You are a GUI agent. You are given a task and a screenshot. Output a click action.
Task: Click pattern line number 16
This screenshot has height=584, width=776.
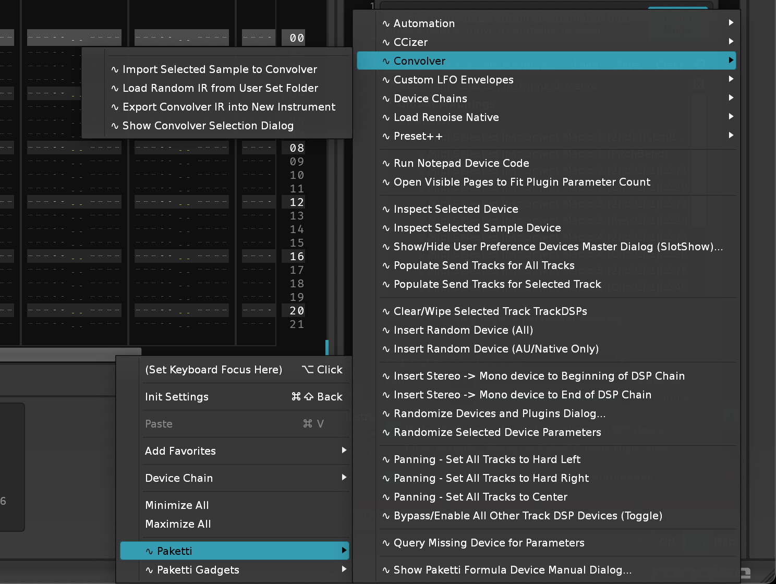(297, 257)
